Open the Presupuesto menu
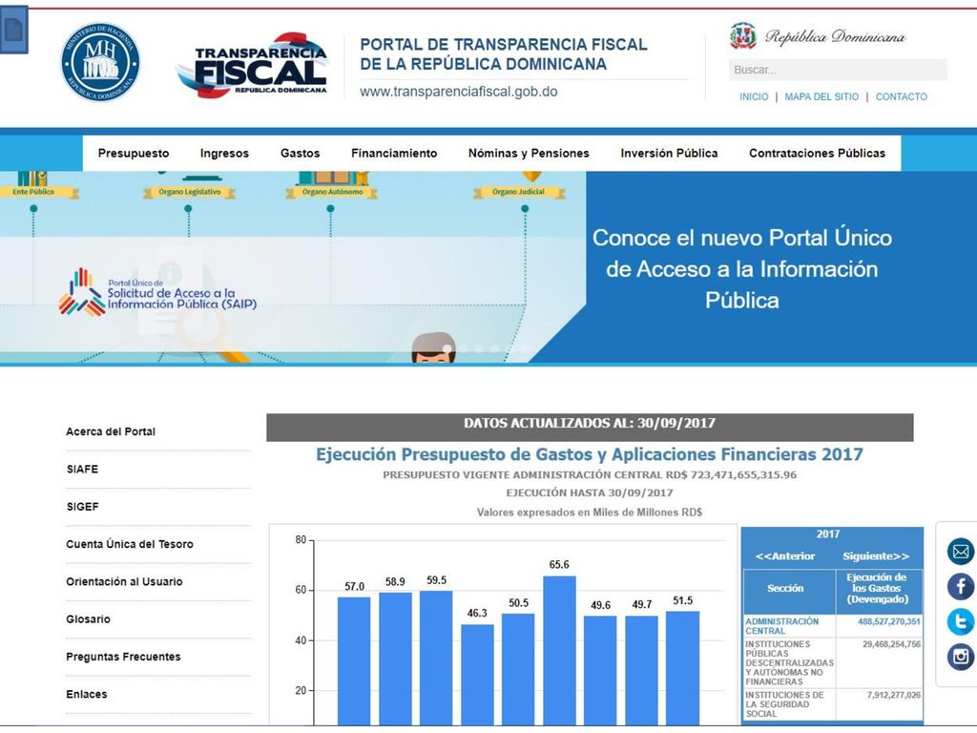Viewport: 977px width, 733px height. (134, 154)
